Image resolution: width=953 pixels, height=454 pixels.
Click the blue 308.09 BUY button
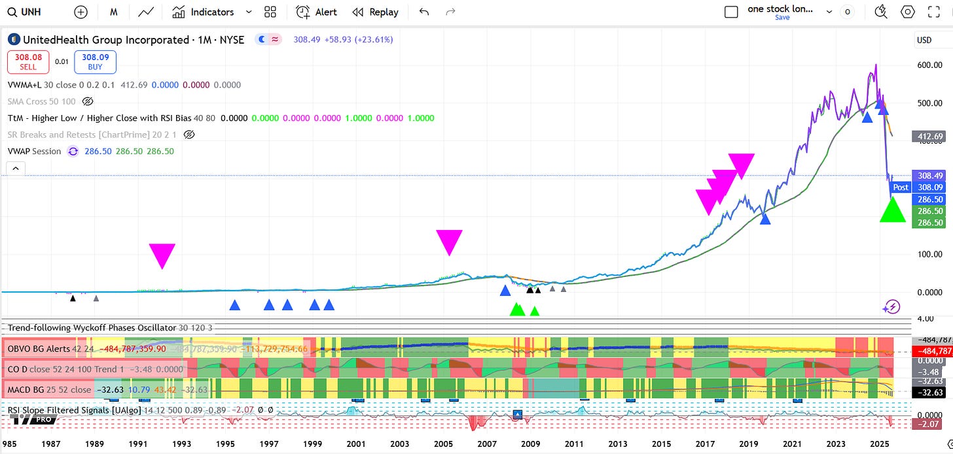click(x=95, y=61)
